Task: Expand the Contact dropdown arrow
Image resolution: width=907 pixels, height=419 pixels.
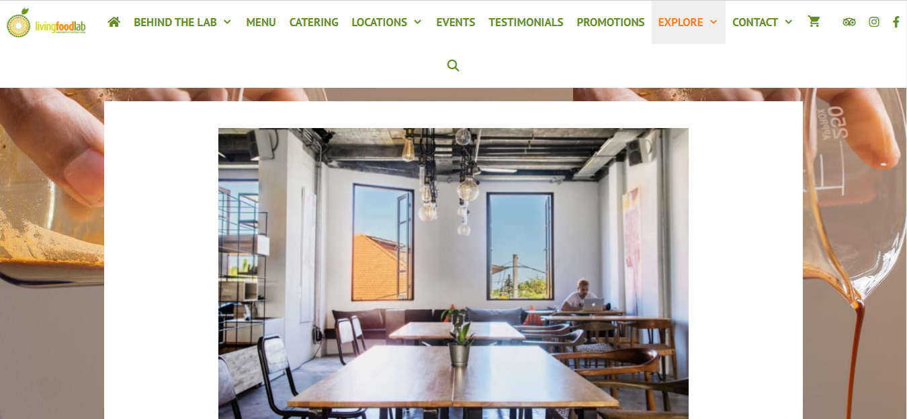Action: click(x=789, y=21)
